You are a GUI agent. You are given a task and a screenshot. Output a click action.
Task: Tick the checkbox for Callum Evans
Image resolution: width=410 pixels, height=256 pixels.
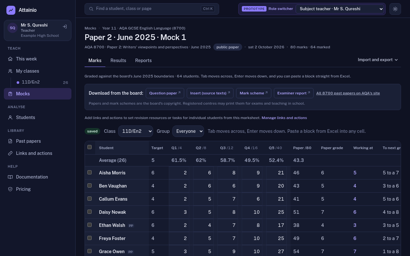90,199
